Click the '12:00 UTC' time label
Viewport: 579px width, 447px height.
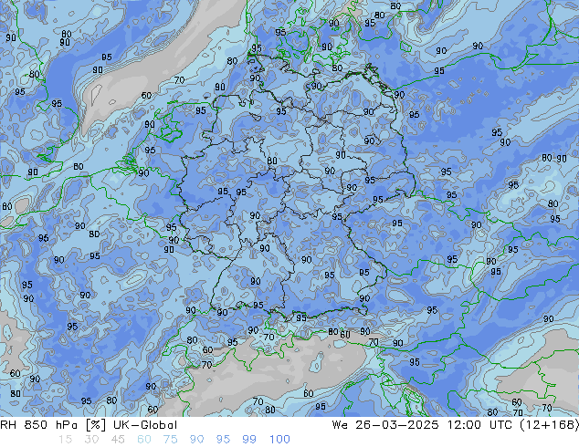479,425
